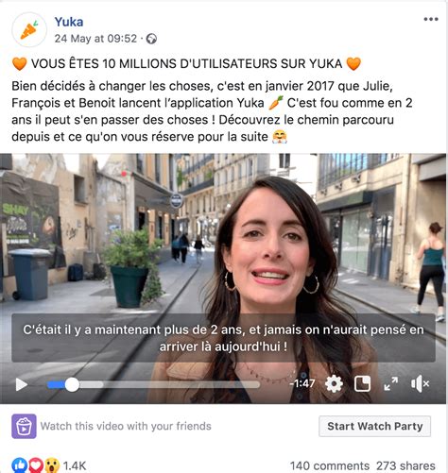Click the remaining time -1:47 label
This screenshot has width=448, height=473.
coord(302,383)
